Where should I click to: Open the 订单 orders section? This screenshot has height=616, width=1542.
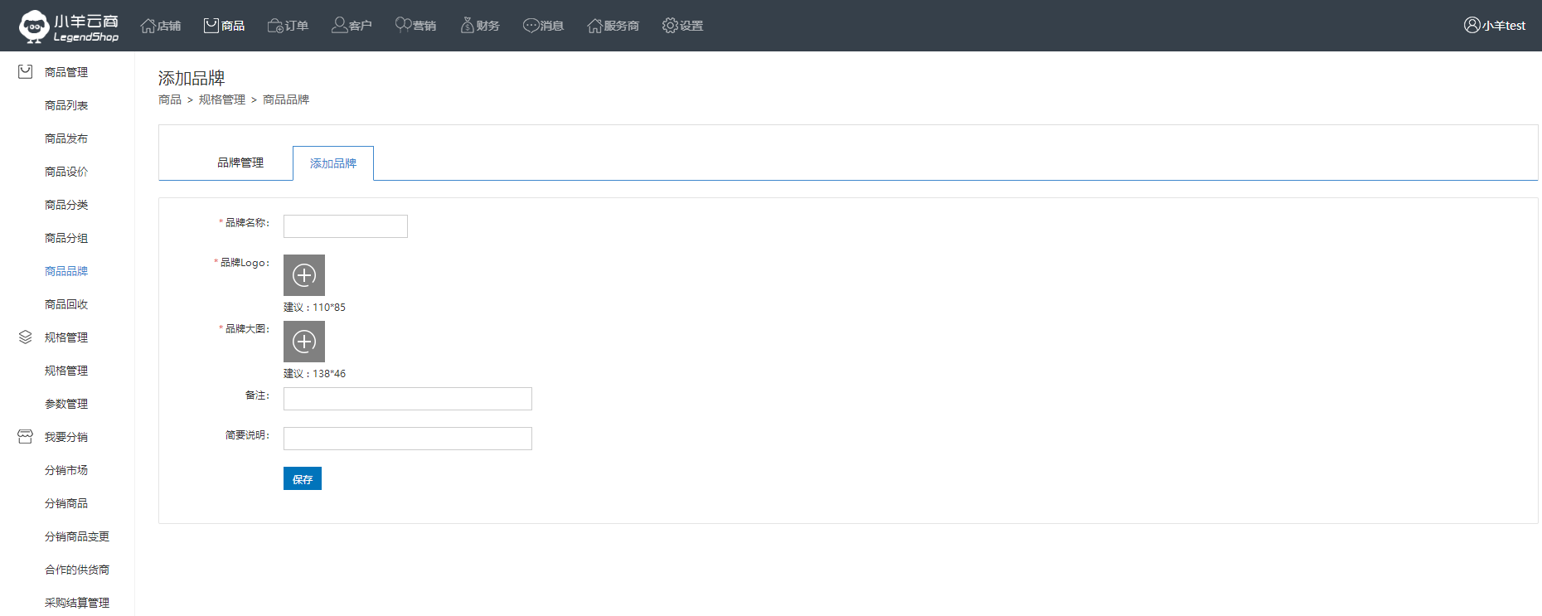(288, 26)
